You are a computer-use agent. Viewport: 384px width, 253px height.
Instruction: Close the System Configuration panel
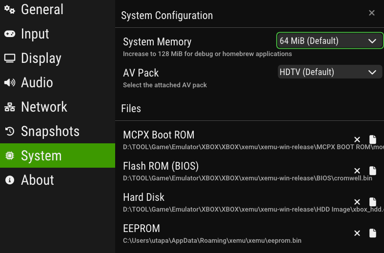[x=372, y=13]
